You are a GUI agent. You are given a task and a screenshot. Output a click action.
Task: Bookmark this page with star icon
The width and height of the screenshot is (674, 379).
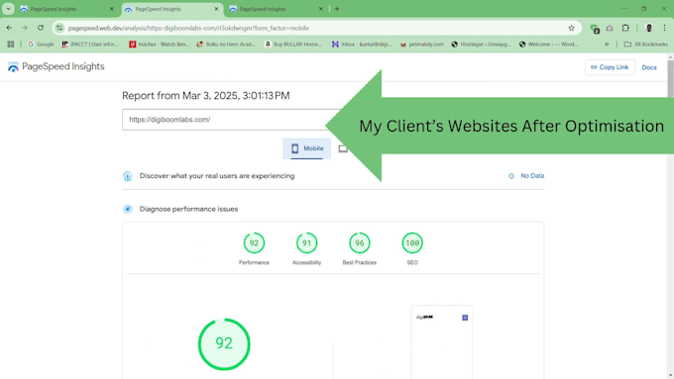tap(571, 28)
